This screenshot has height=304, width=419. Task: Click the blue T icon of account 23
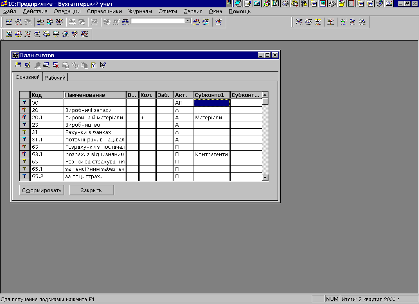tap(24, 125)
